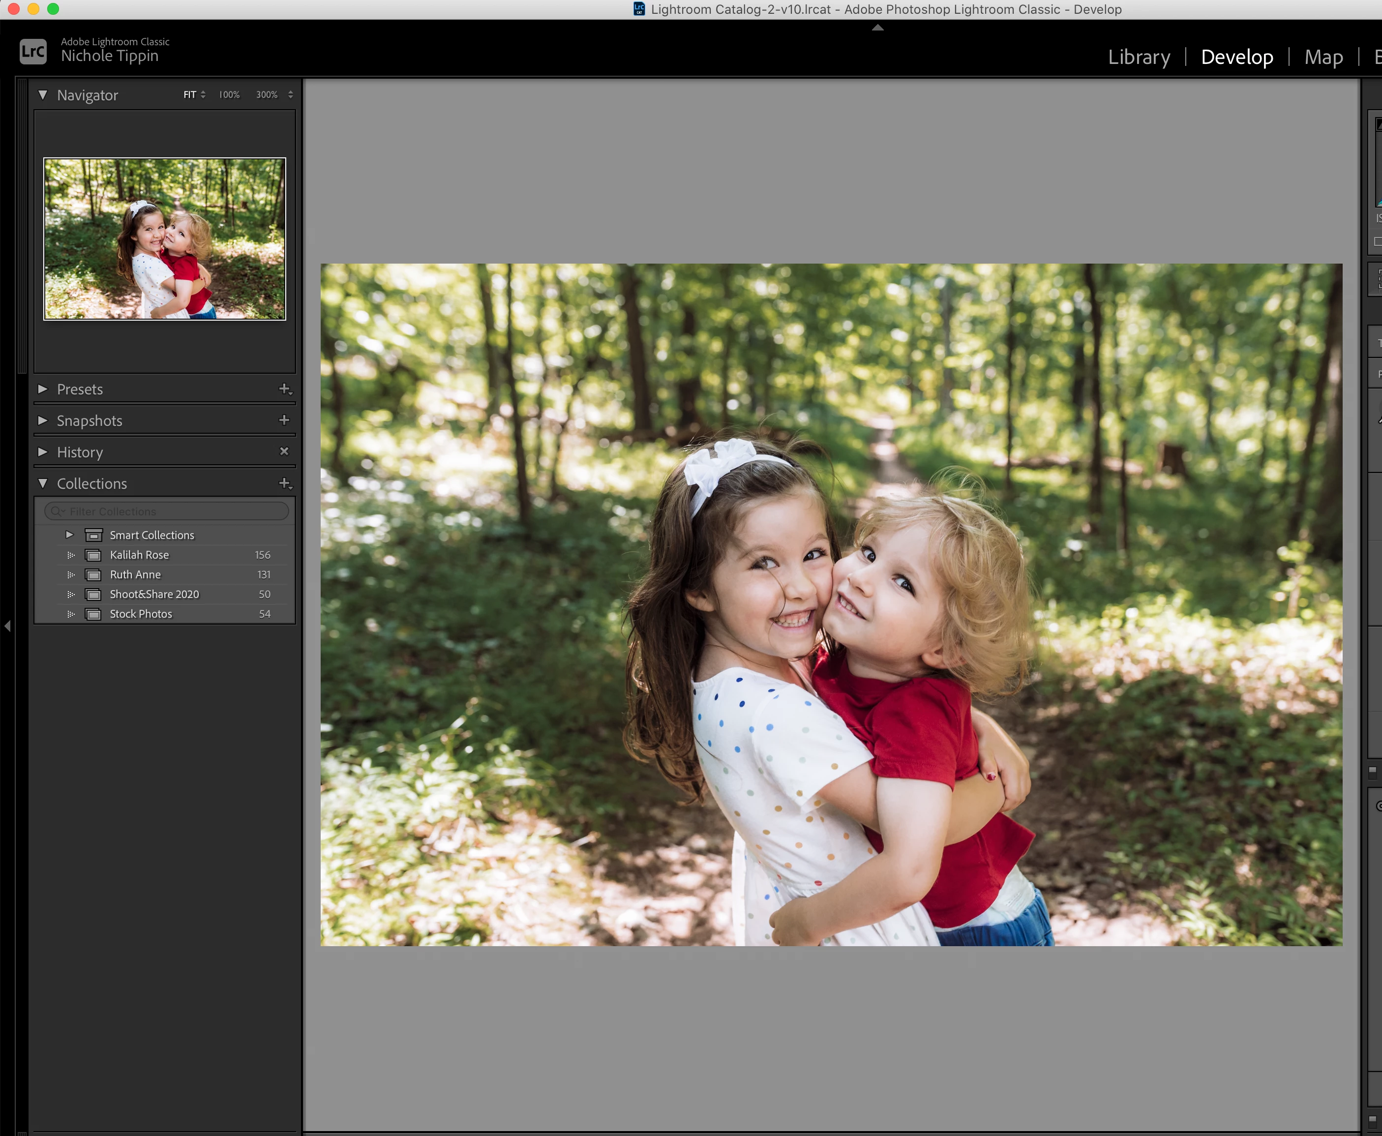
Task: Switch to the Library module
Action: (1139, 57)
